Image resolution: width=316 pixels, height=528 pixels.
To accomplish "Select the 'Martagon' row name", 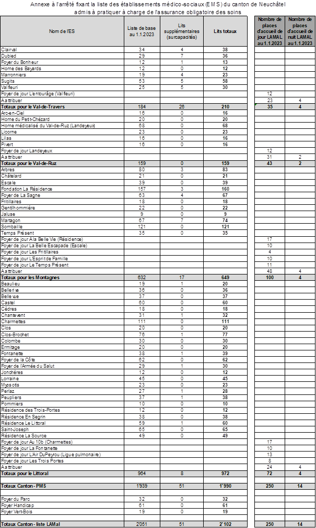I will [10, 220].
